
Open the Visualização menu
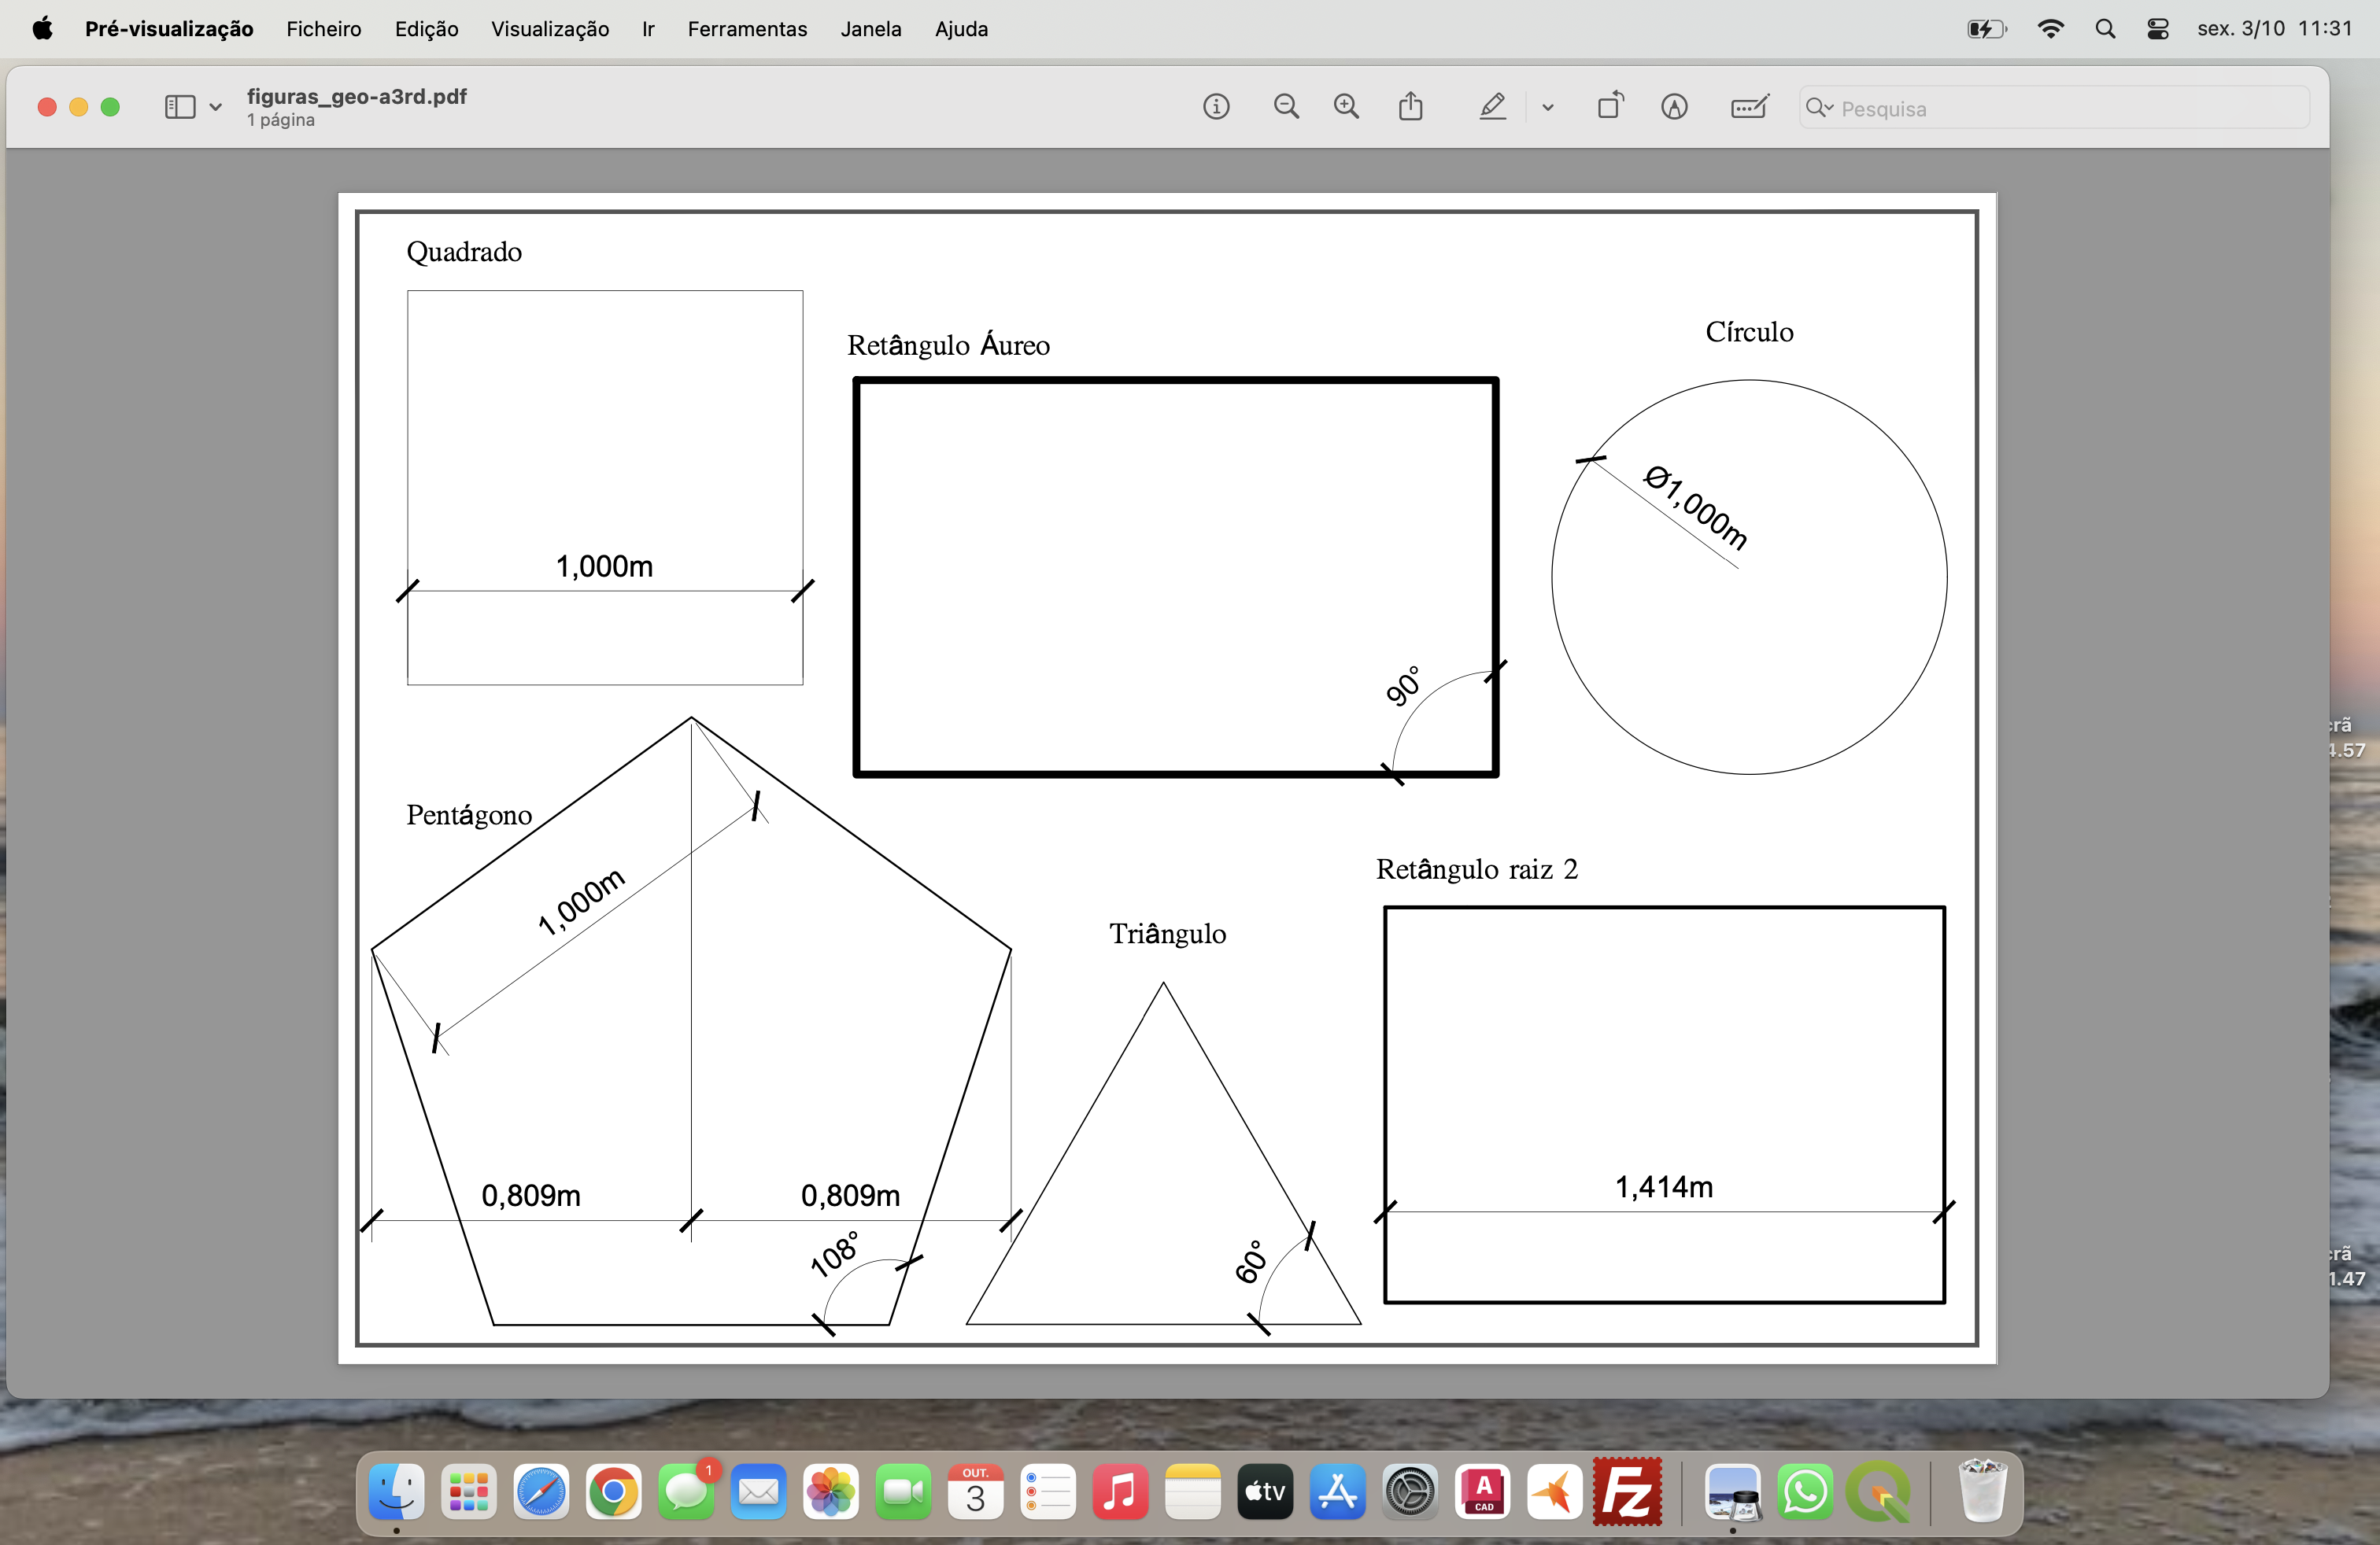(549, 29)
